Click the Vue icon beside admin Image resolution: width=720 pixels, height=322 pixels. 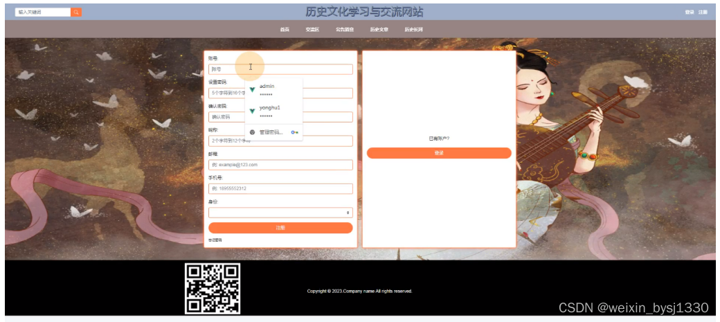coord(252,89)
